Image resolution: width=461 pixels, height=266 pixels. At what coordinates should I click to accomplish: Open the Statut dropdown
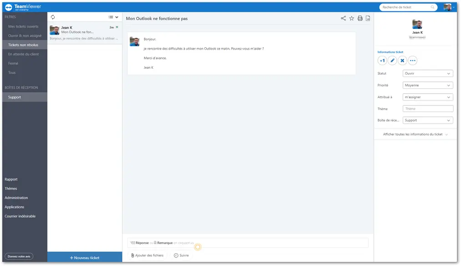(x=428, y=73)
